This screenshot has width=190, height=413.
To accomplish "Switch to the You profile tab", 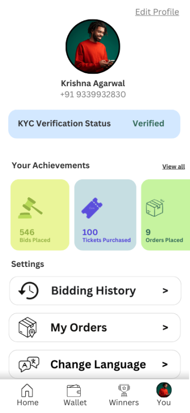I will coord(164,394).
